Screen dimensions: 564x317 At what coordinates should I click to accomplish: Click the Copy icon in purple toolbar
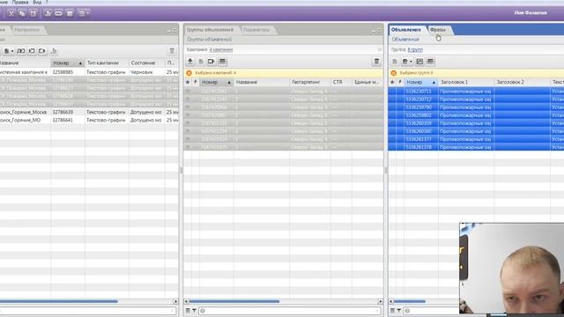pyautogui.click(x=22, y=13)
